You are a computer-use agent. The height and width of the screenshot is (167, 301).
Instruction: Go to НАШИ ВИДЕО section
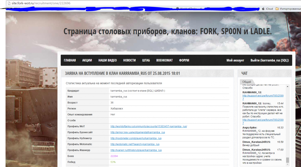pos(107,60)
